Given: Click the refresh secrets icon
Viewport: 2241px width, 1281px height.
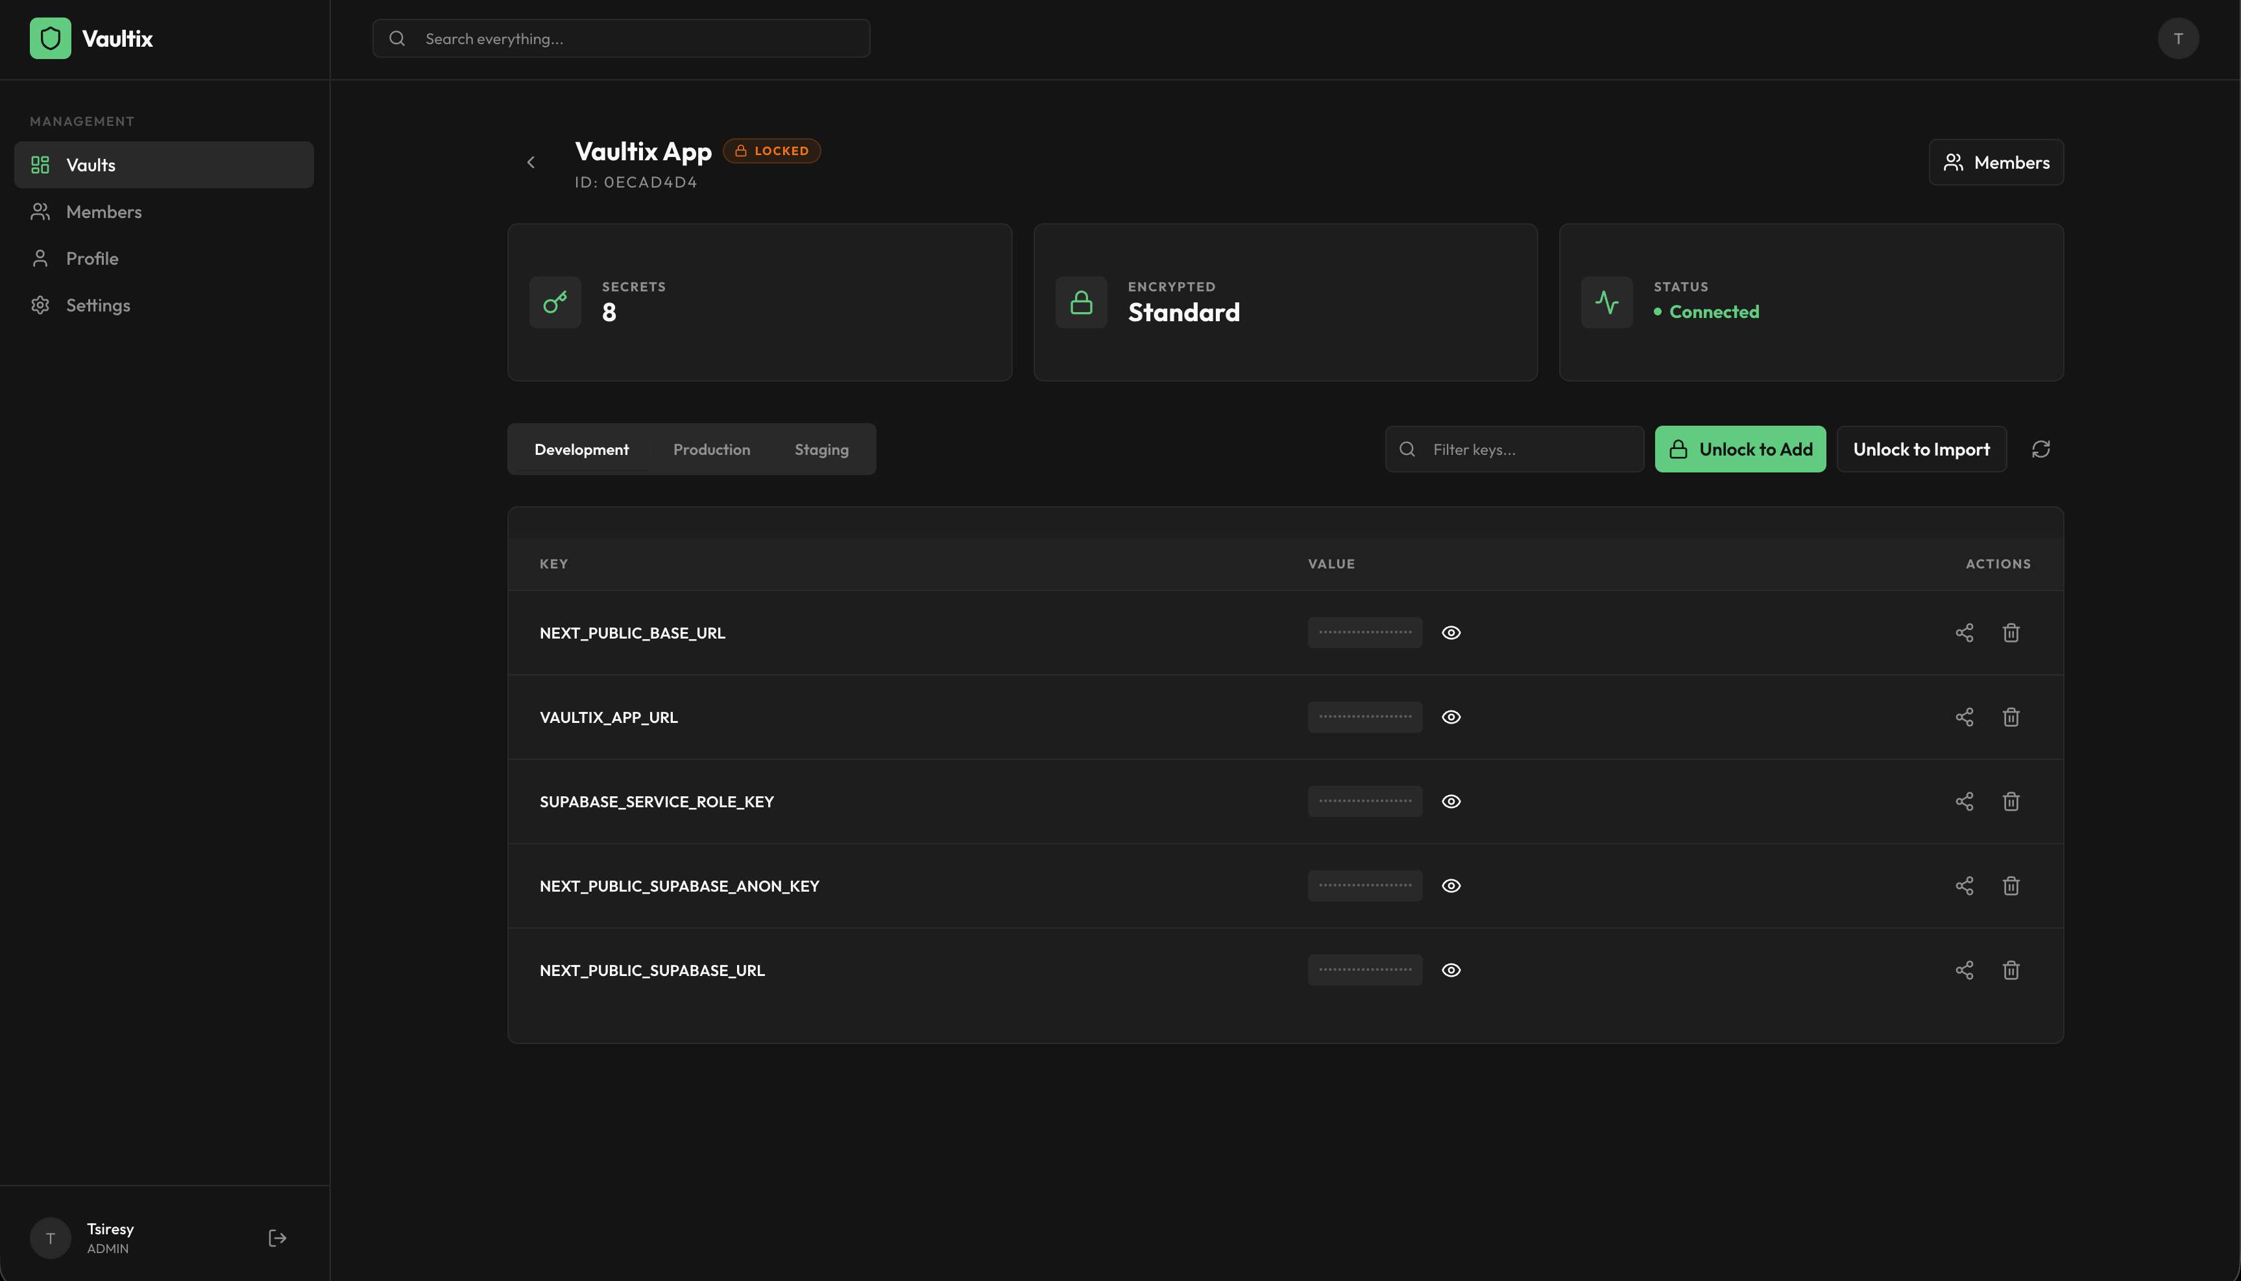Looking at the screenshot, I should pos(2041,448).
